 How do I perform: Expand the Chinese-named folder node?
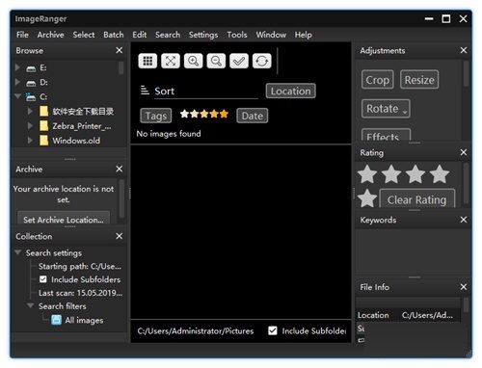coord(30,111)
